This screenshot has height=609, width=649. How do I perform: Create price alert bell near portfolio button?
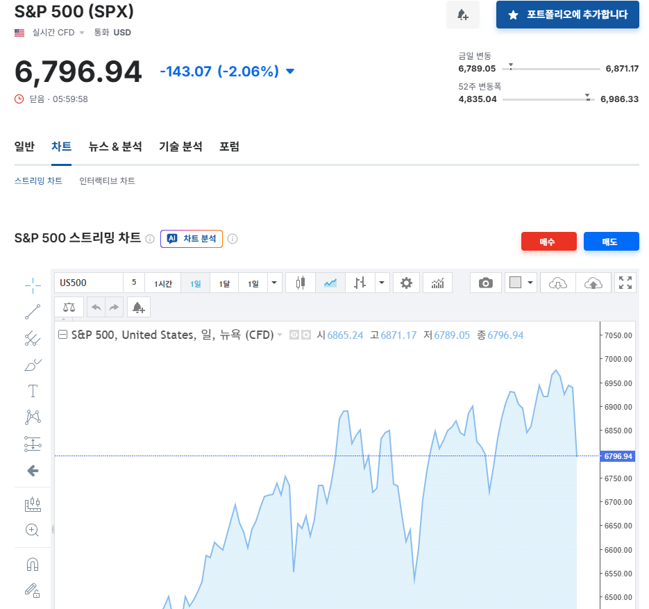463,15
